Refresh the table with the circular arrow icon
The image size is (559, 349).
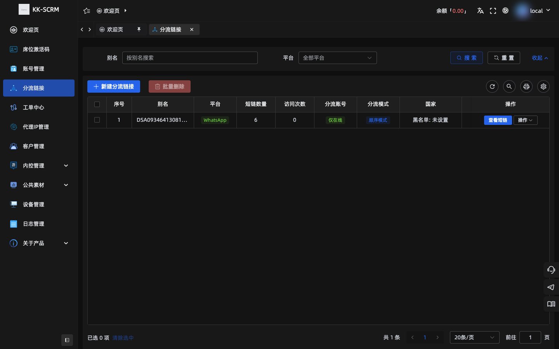click(492, 86)
